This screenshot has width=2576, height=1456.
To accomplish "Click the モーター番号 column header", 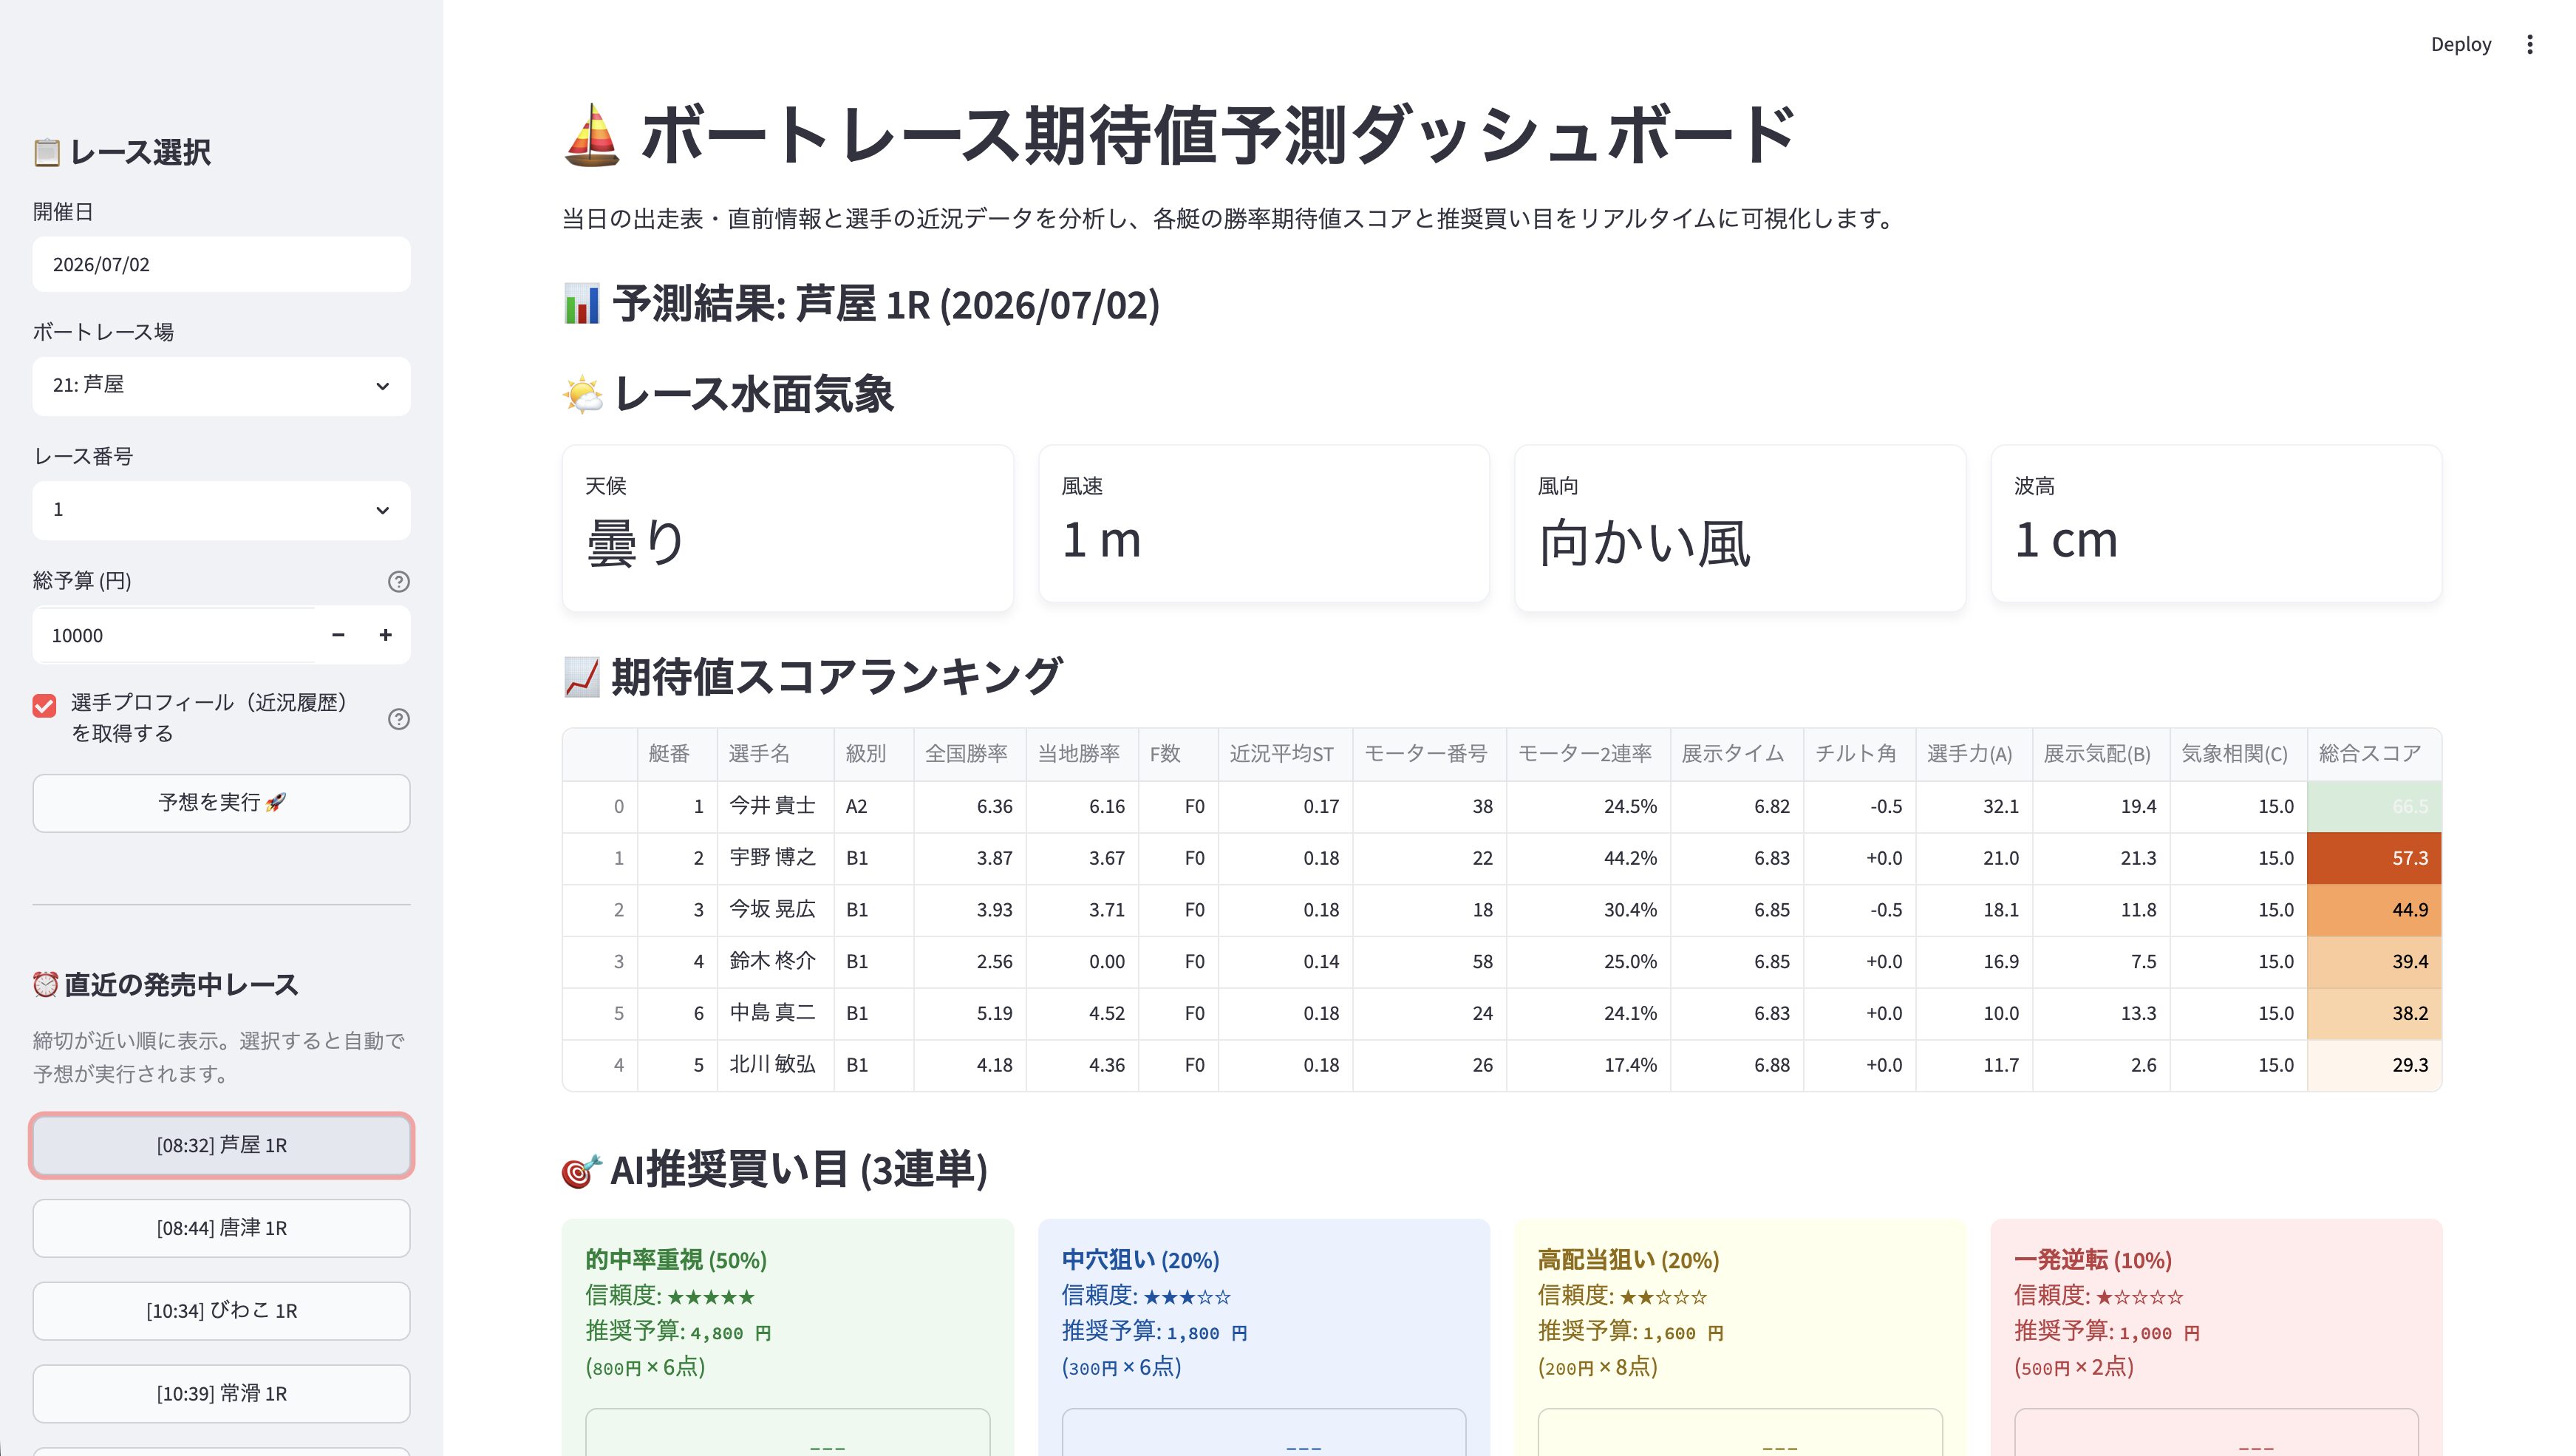I will 1429,754.
